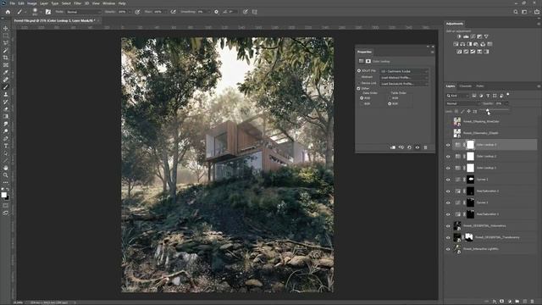Open the Window menu

(108, 3)
